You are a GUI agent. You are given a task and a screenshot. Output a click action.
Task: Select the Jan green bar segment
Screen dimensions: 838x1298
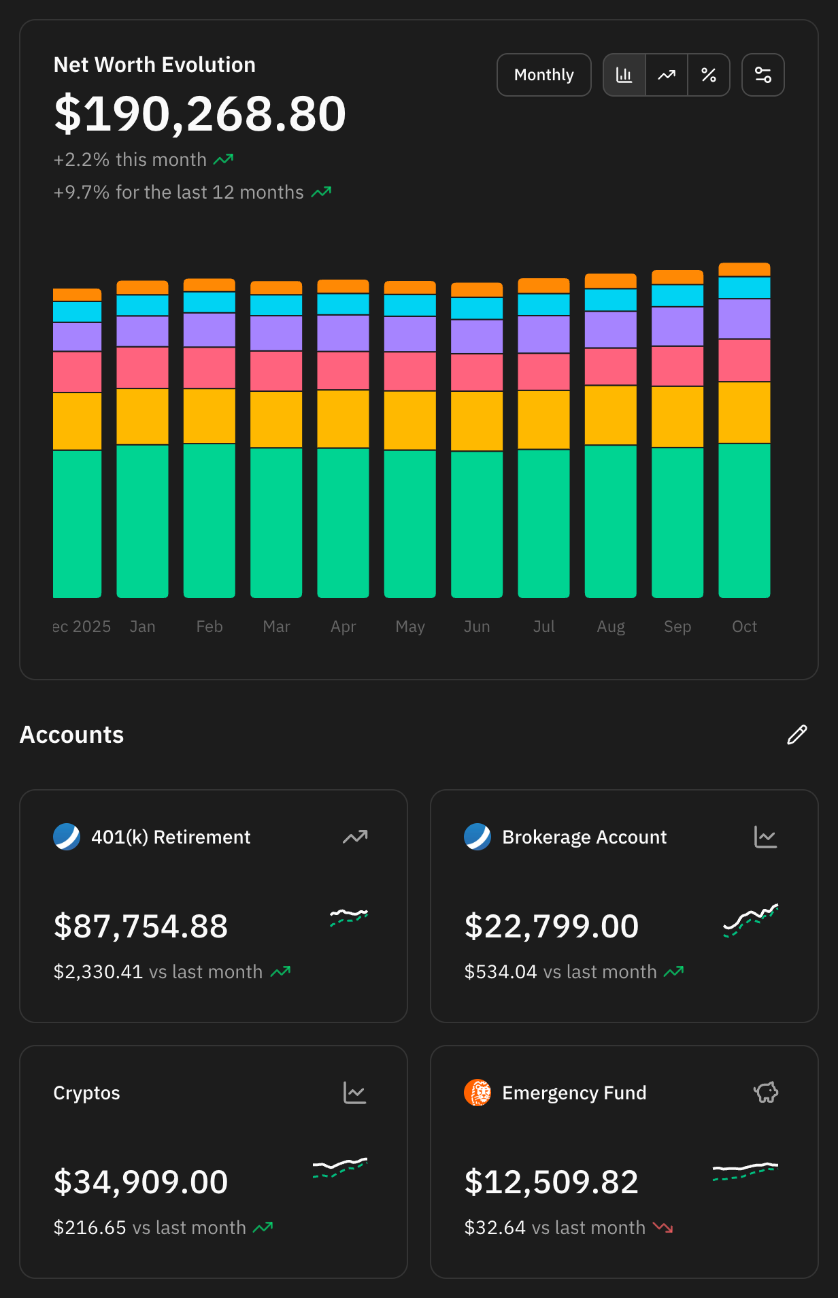pos(142,522)
